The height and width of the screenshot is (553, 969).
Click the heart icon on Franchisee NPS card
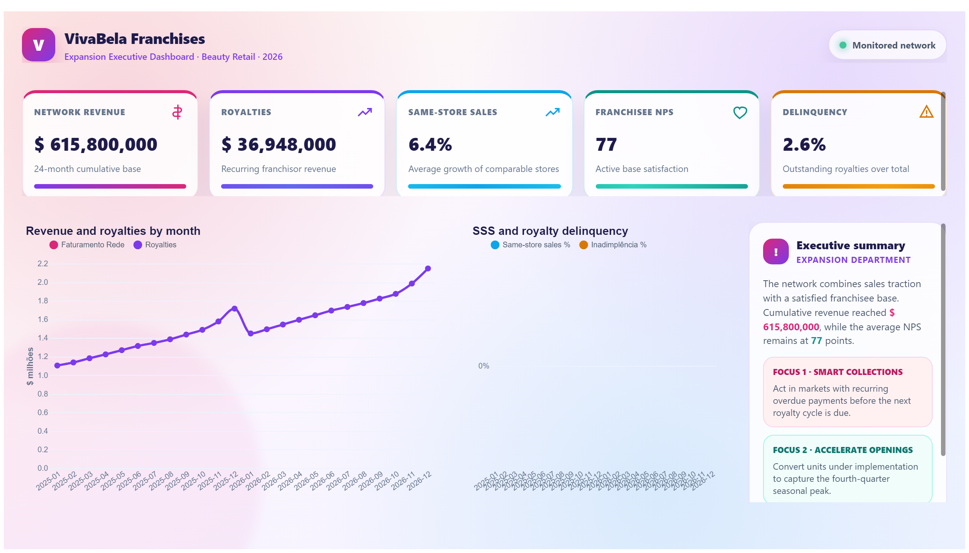click(x=739, y=112)
